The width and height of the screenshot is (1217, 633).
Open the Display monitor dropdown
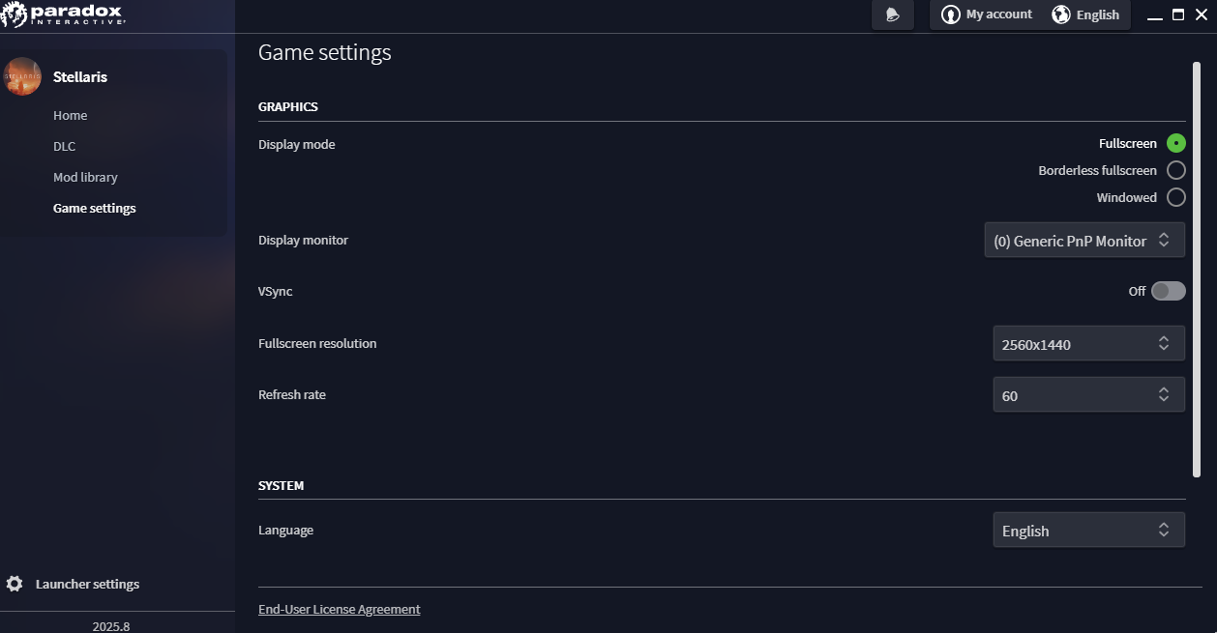coord(1084,241)
